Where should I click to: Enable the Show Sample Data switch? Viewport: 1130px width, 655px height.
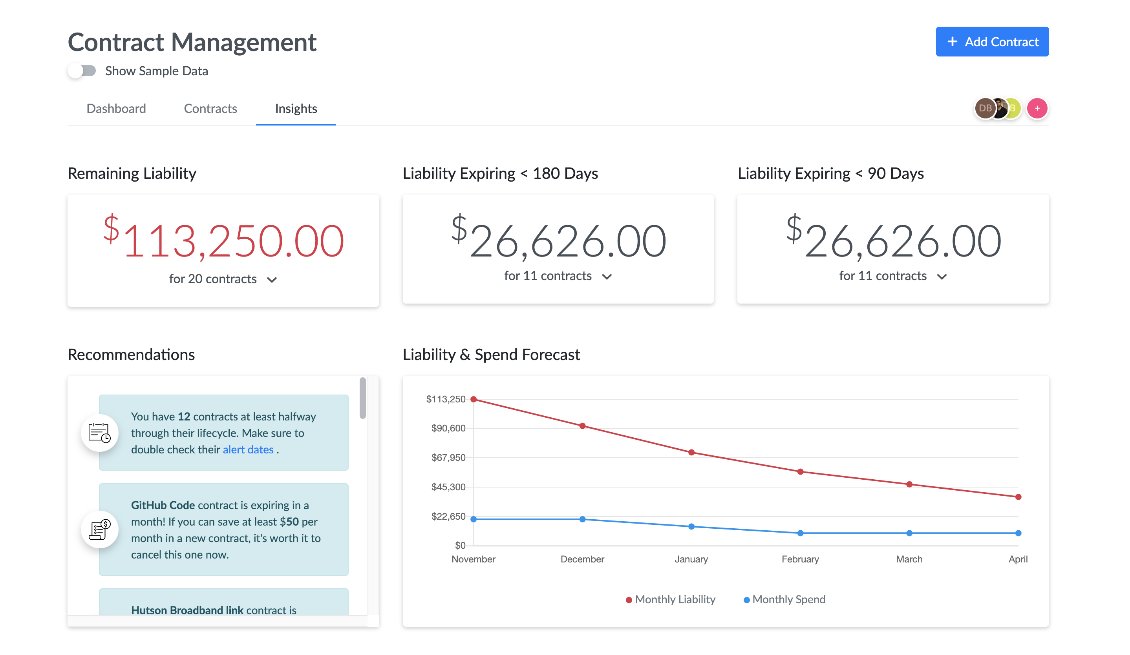click(82, 71)
